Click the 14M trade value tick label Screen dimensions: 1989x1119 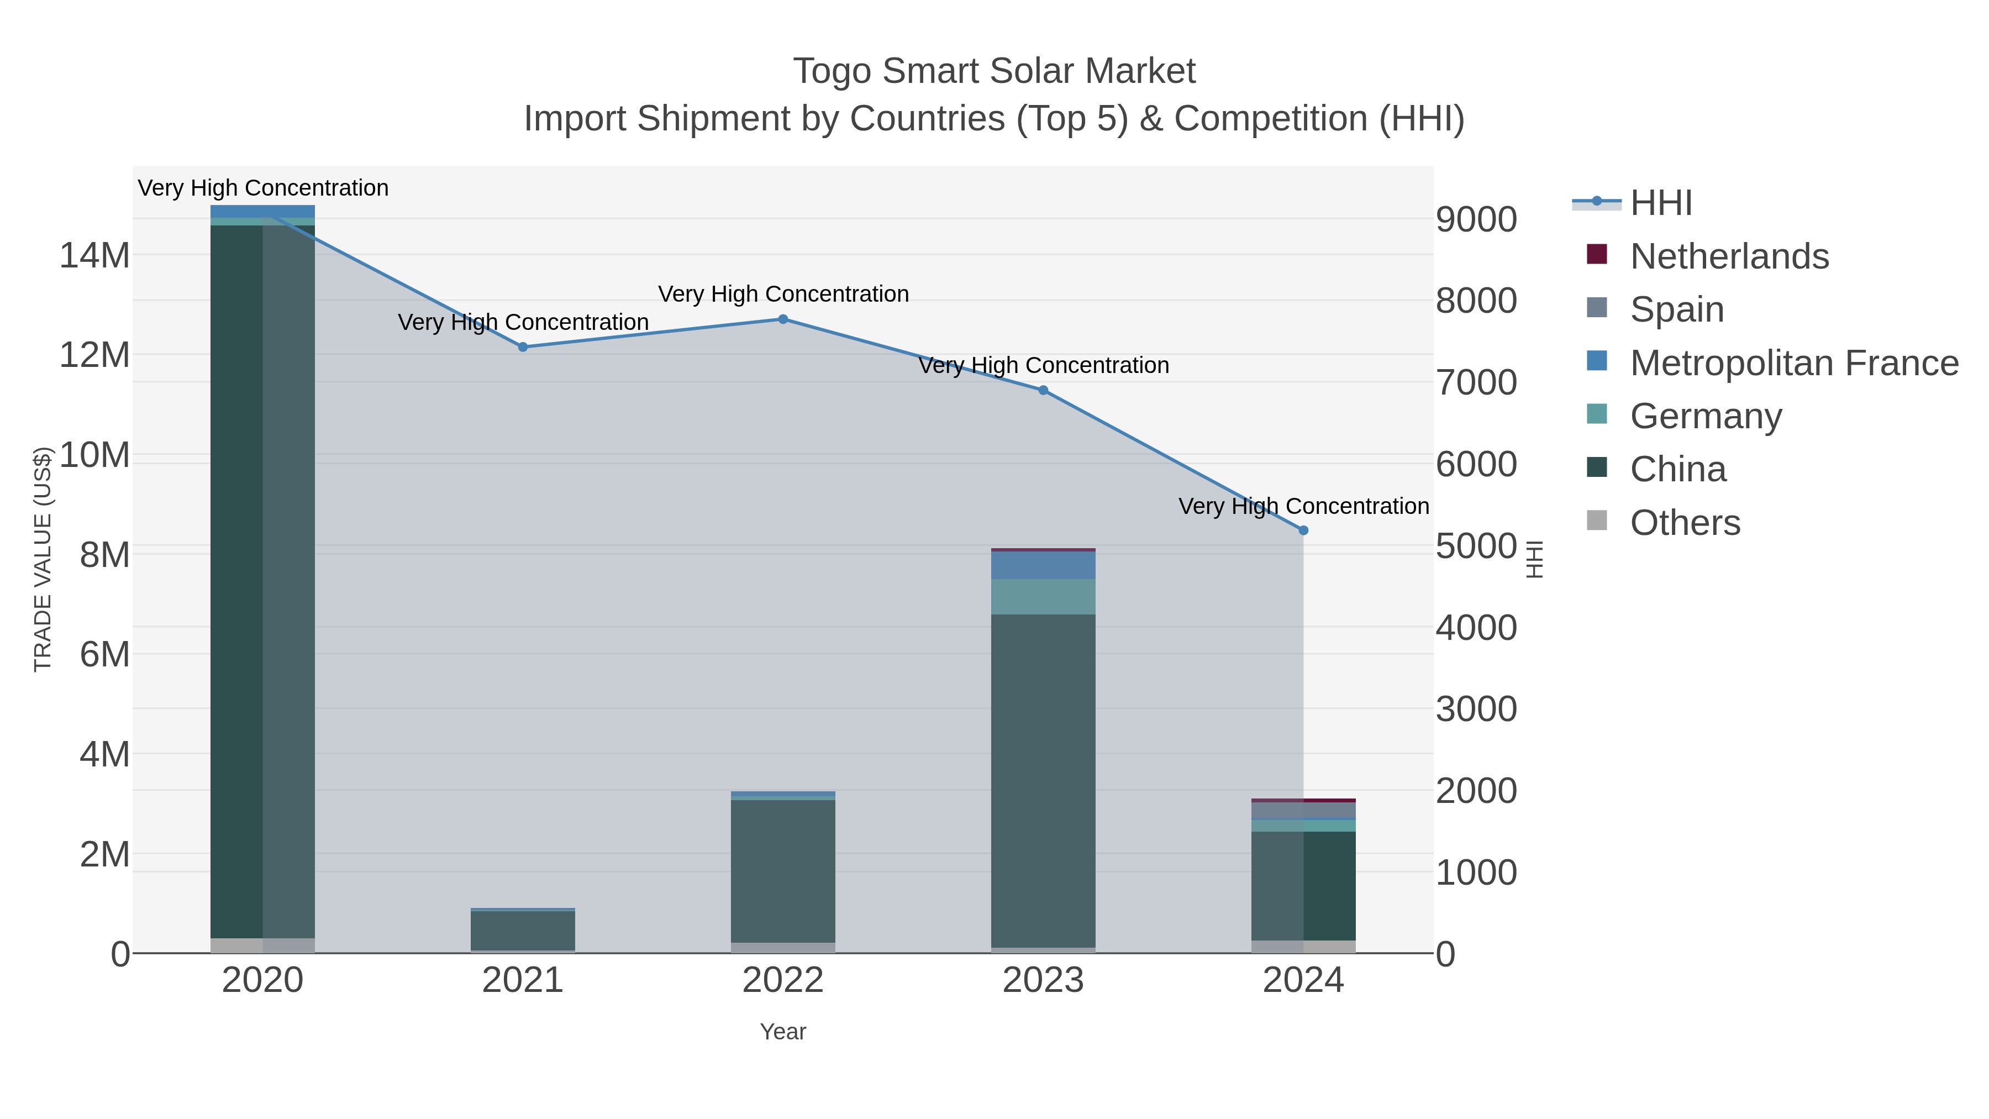94,256
